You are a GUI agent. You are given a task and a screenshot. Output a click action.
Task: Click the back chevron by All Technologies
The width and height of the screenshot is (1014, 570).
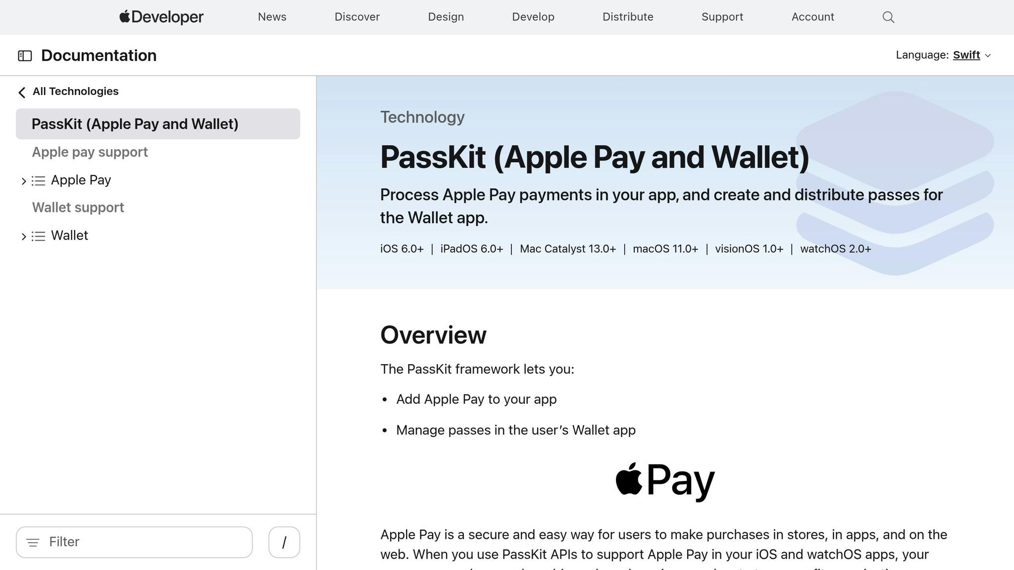click(22, 92)
